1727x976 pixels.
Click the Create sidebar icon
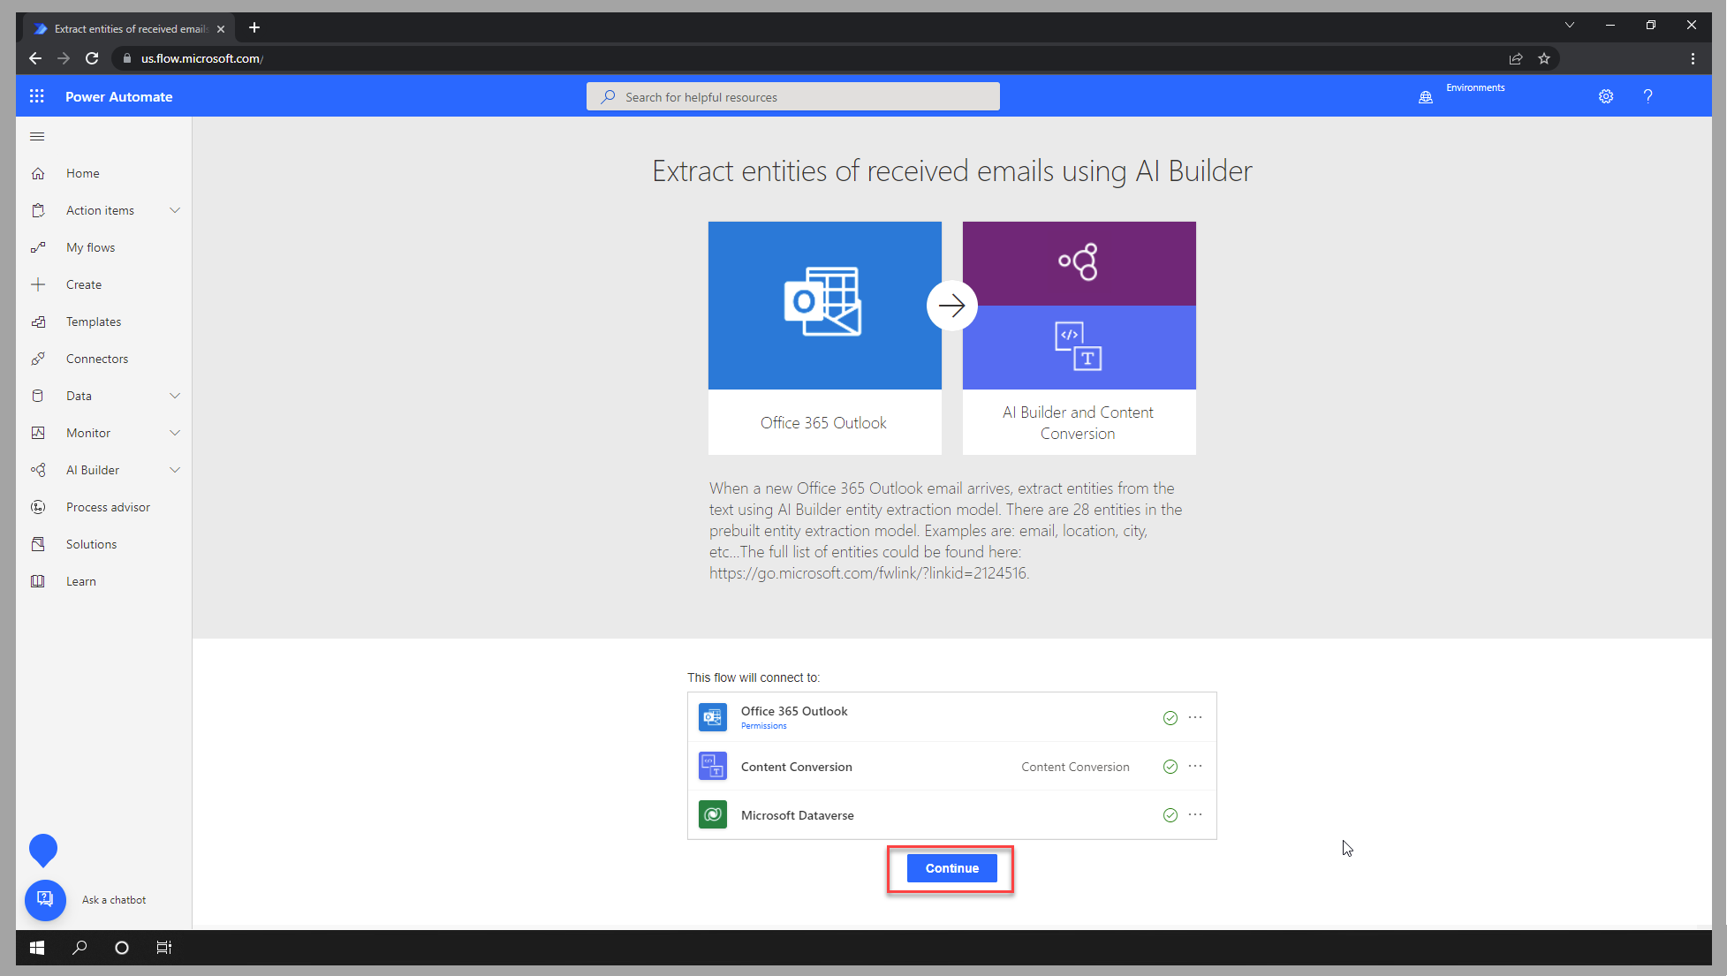[38, 284]
